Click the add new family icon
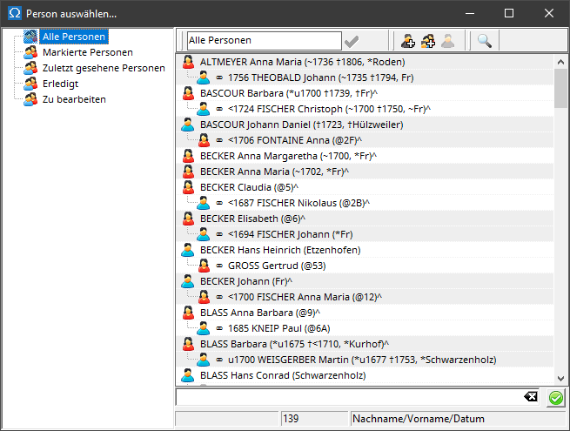The width and height of the screenshot is (570, 431). [x=427, y=40]
